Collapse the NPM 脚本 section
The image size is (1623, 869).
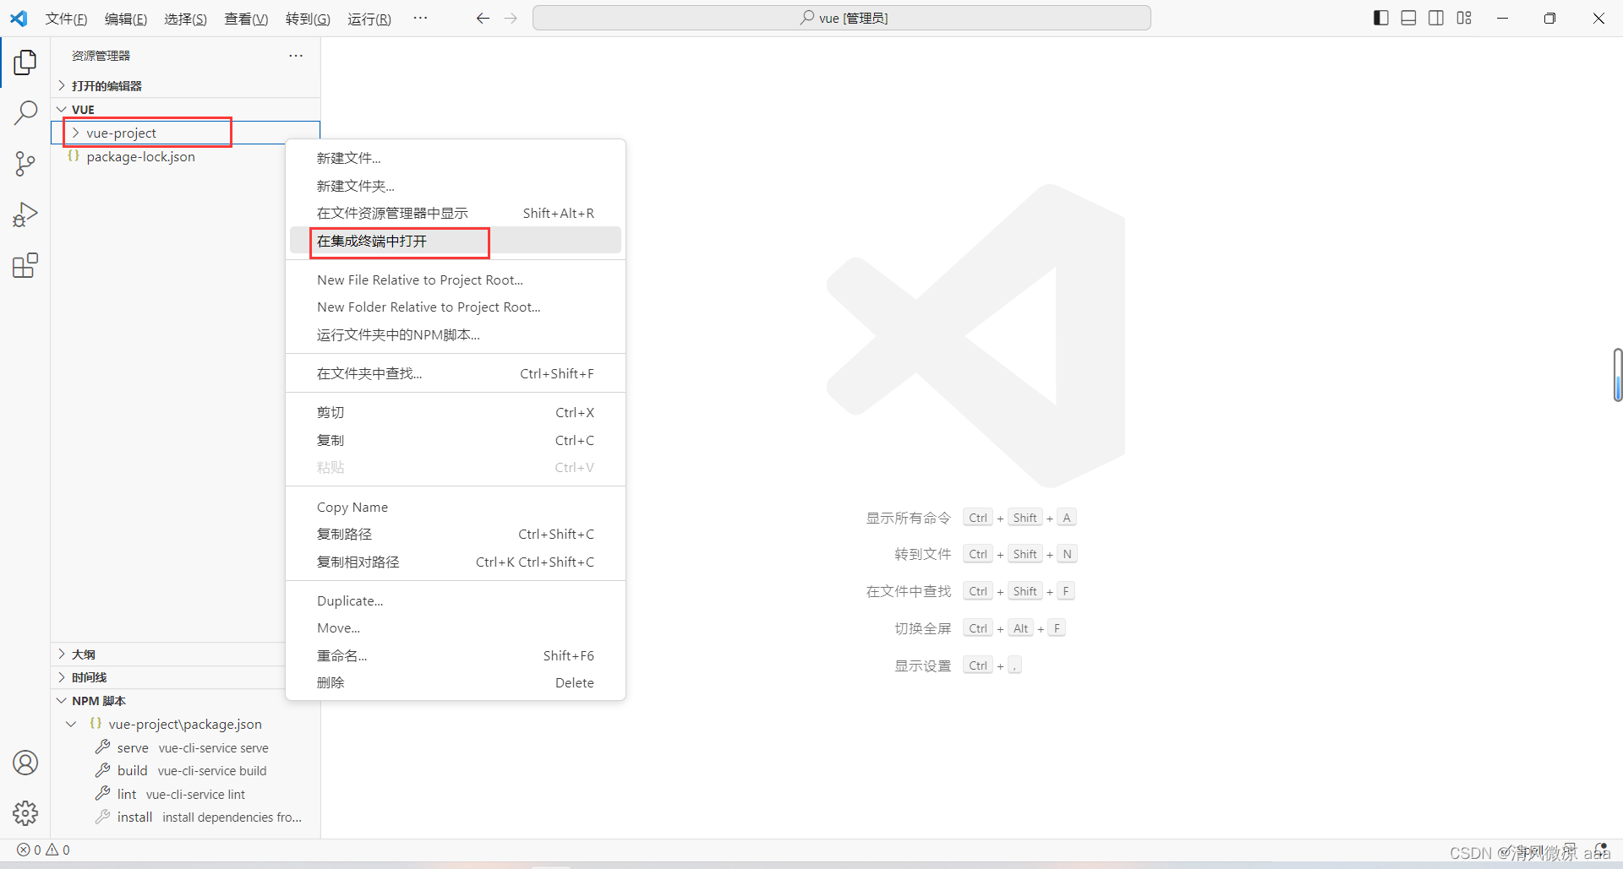tap(61, 701)
